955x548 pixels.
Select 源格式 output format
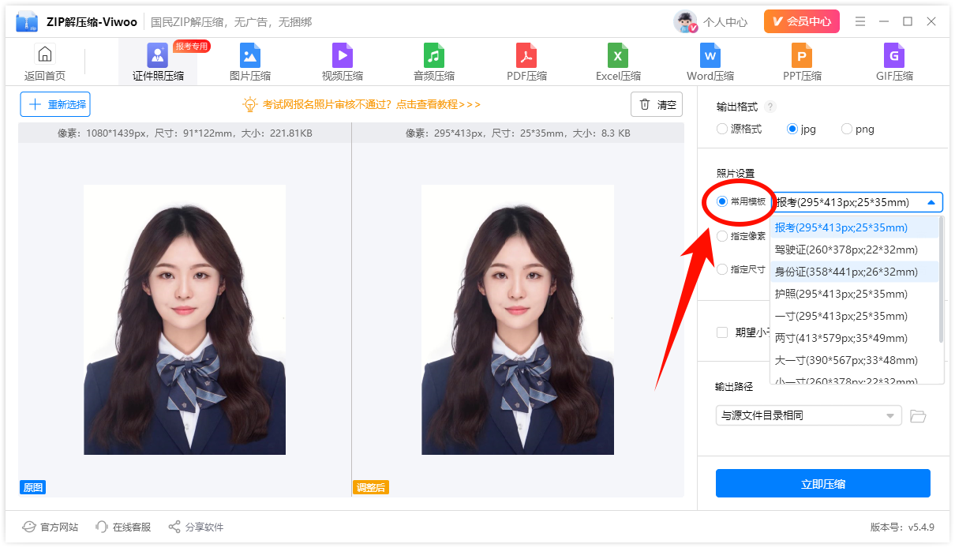pyautogui.click(x=739, y=129)
